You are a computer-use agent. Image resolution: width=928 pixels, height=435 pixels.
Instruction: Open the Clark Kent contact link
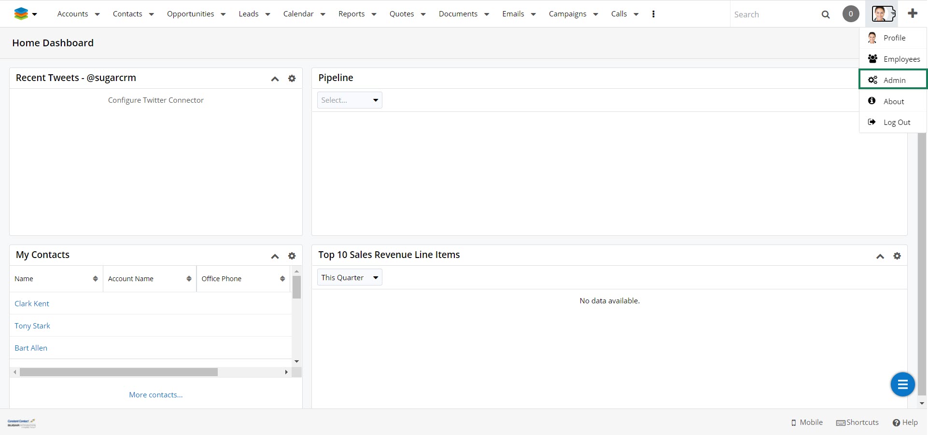32,304
